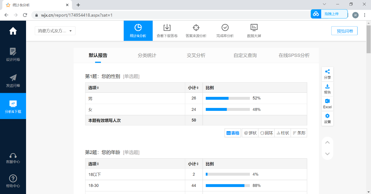Switch question 1 chart to 饼状 pie
This screenshot has width=371, height=194.
250,133
